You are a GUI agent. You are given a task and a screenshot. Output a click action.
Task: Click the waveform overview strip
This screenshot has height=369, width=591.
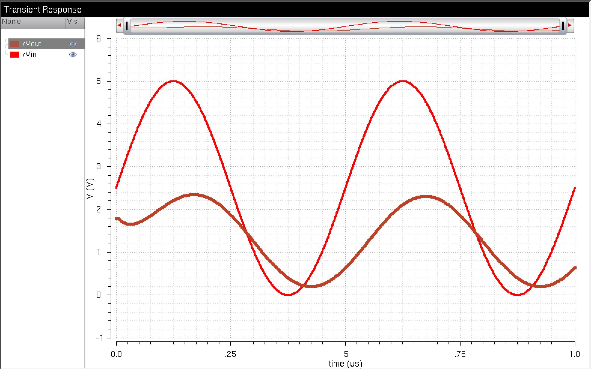(345, 26)
